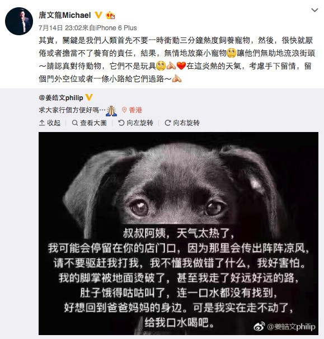Rotate the image left with 向左旋转

[136, 123]
